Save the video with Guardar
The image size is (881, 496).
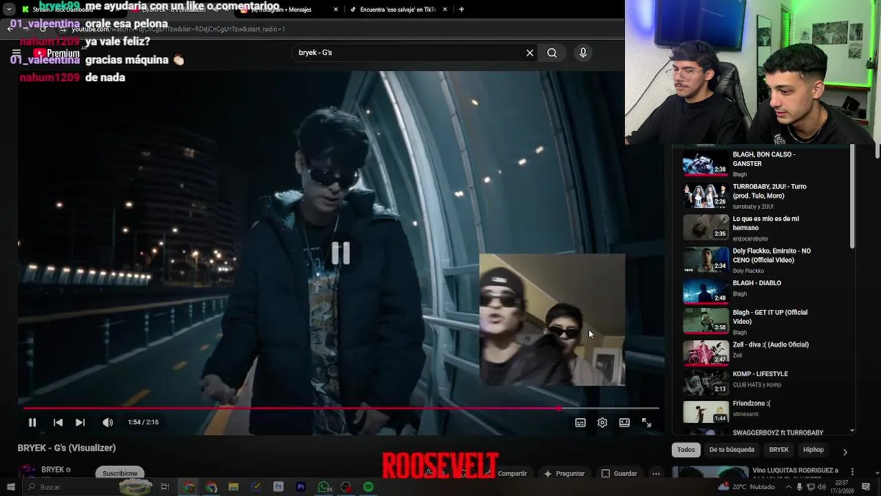point(619,474)
